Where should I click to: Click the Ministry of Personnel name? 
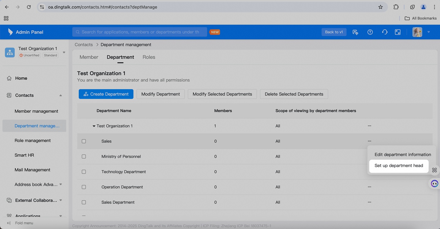pyautogui.click(x=121, y=156)
